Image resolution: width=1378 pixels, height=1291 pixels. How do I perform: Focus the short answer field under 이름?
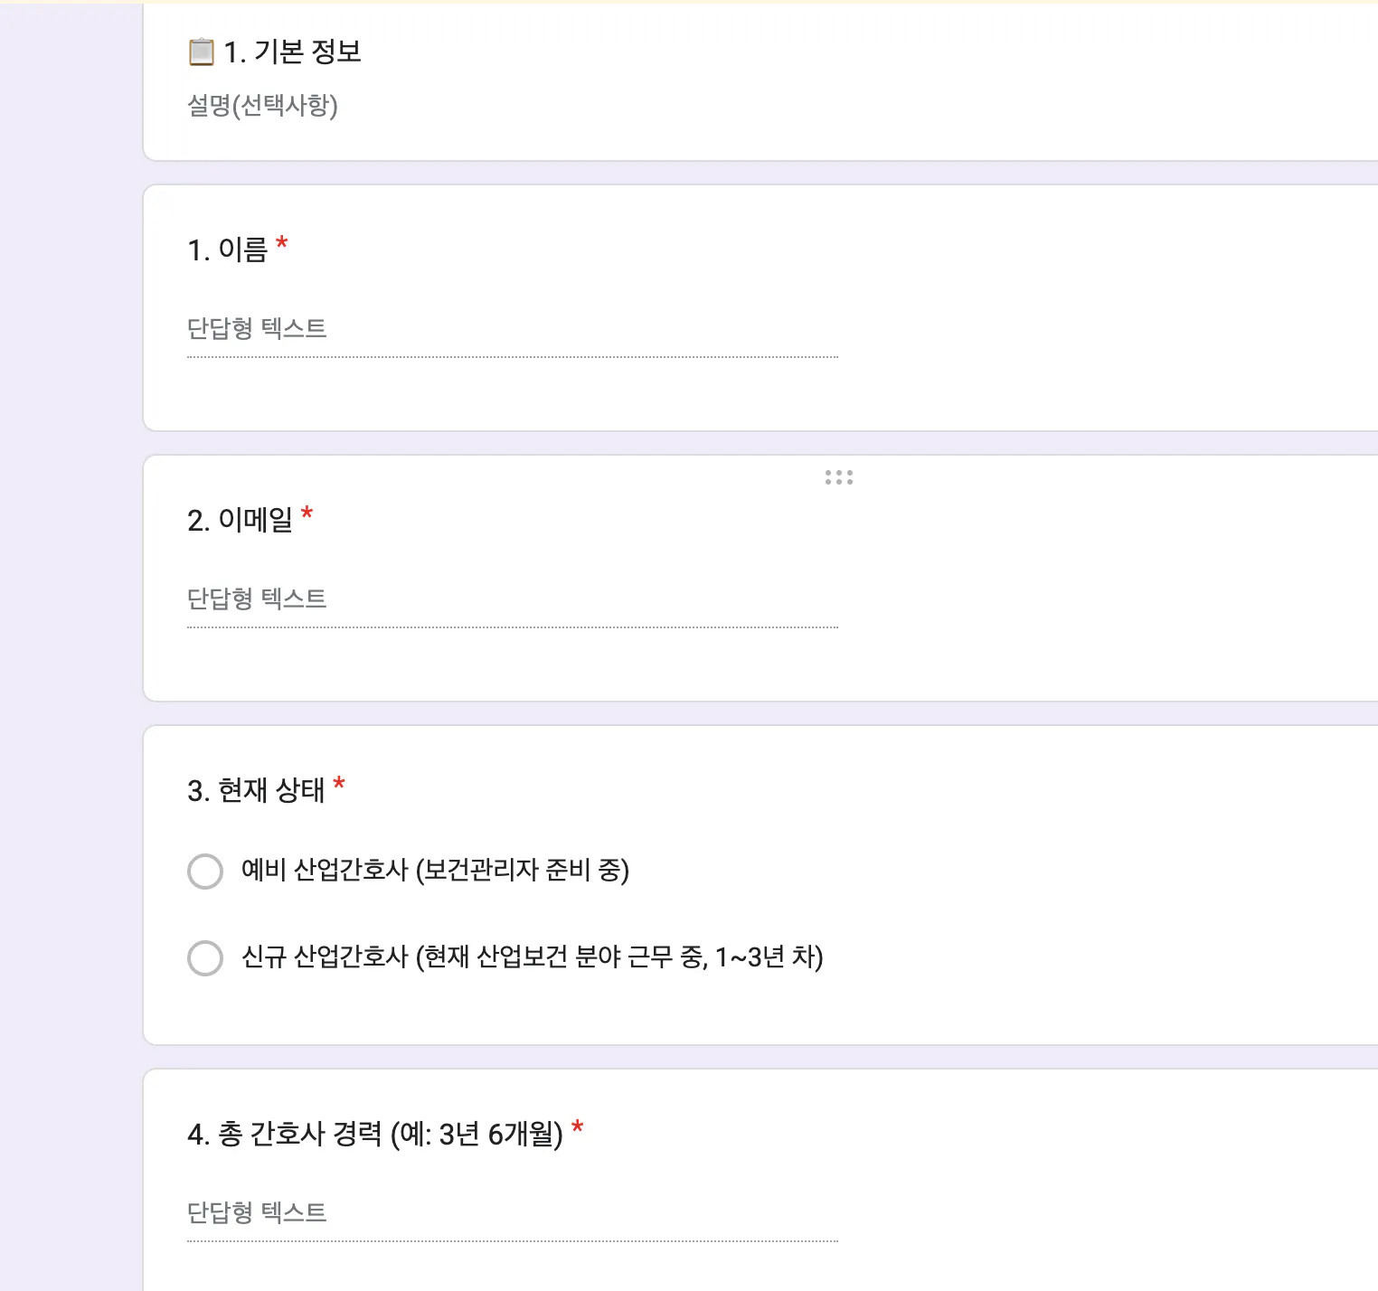coord(512,329)
